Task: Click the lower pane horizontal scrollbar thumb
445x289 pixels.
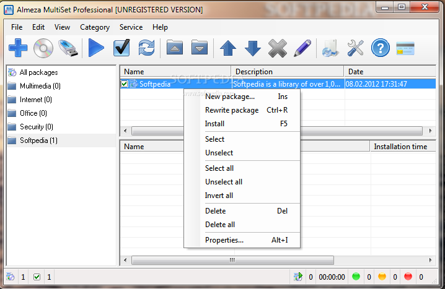Action: click(232, 260)
